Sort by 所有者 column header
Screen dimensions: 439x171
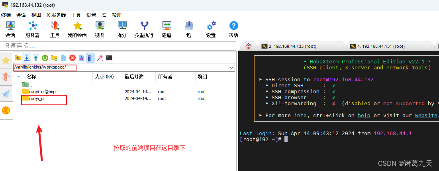point(175,77)
